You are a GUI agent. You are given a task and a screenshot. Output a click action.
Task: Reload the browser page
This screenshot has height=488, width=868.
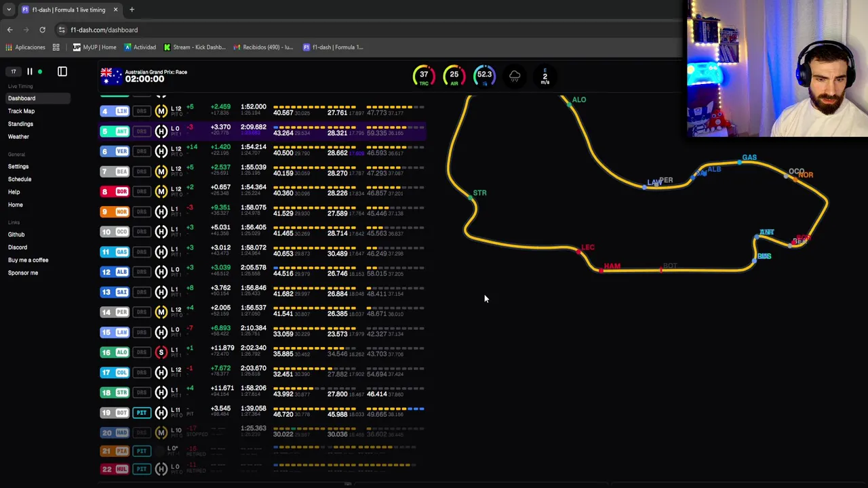(x=42, y=30)
